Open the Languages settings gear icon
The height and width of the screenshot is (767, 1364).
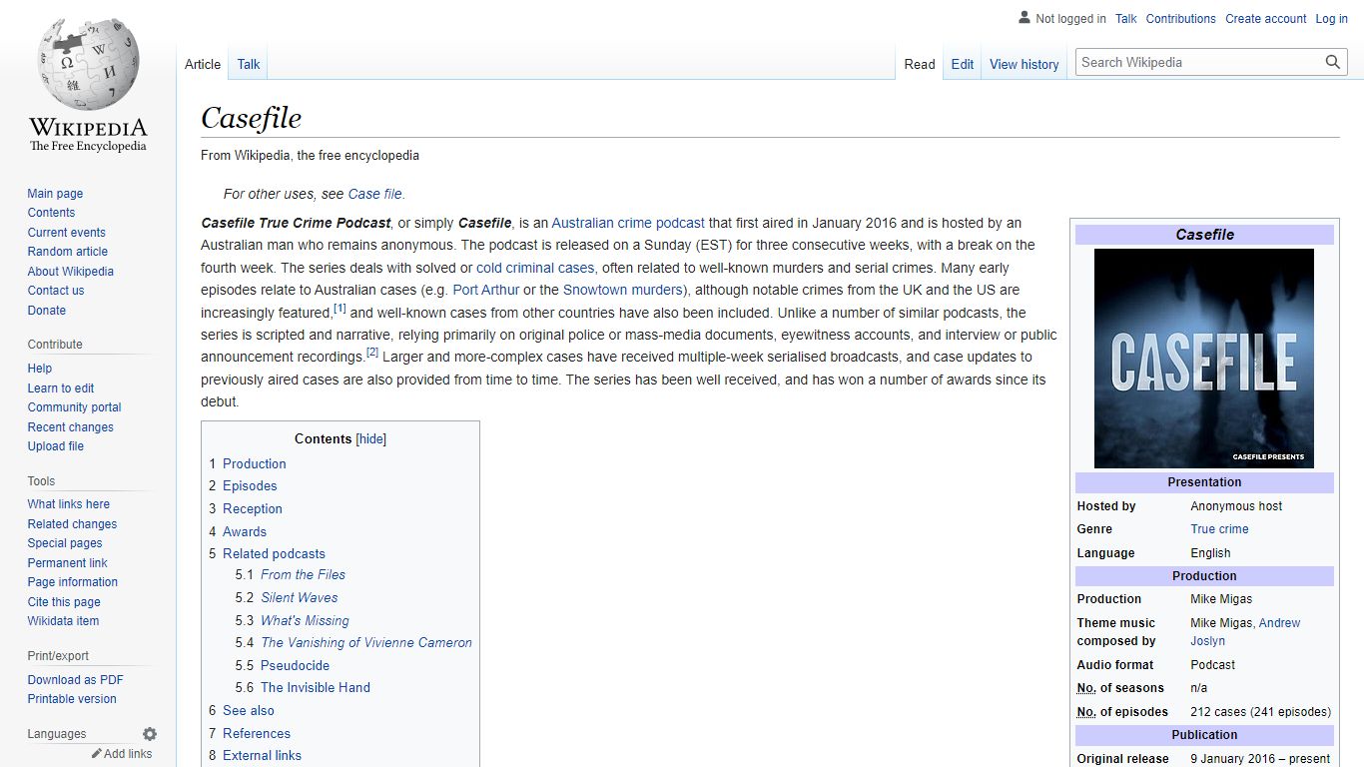tap(150, 734)
